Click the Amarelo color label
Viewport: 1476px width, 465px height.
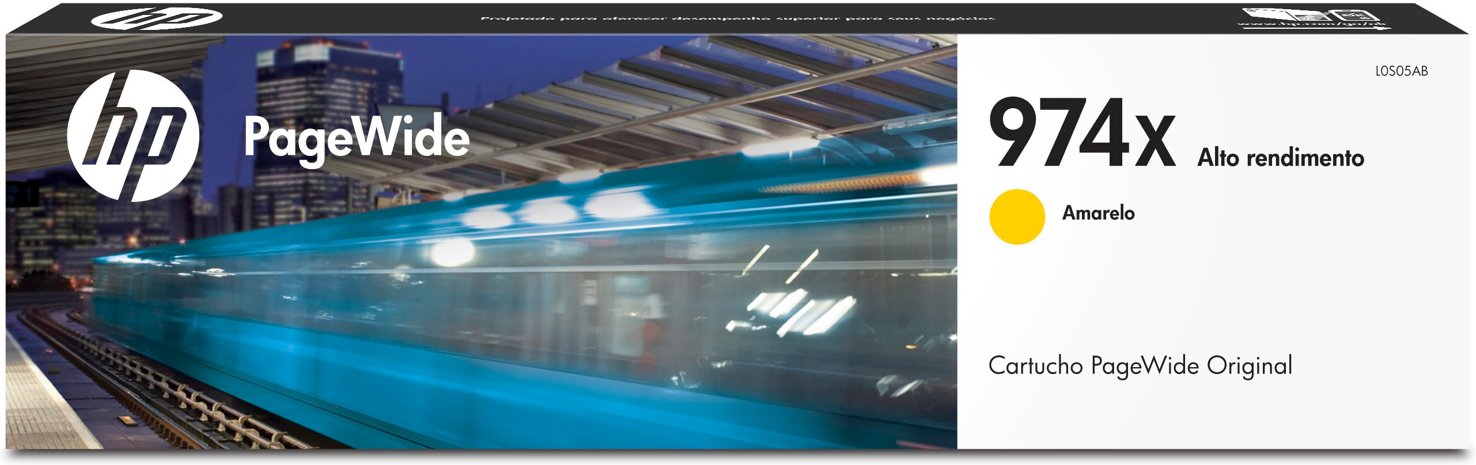pos(1098,213)
